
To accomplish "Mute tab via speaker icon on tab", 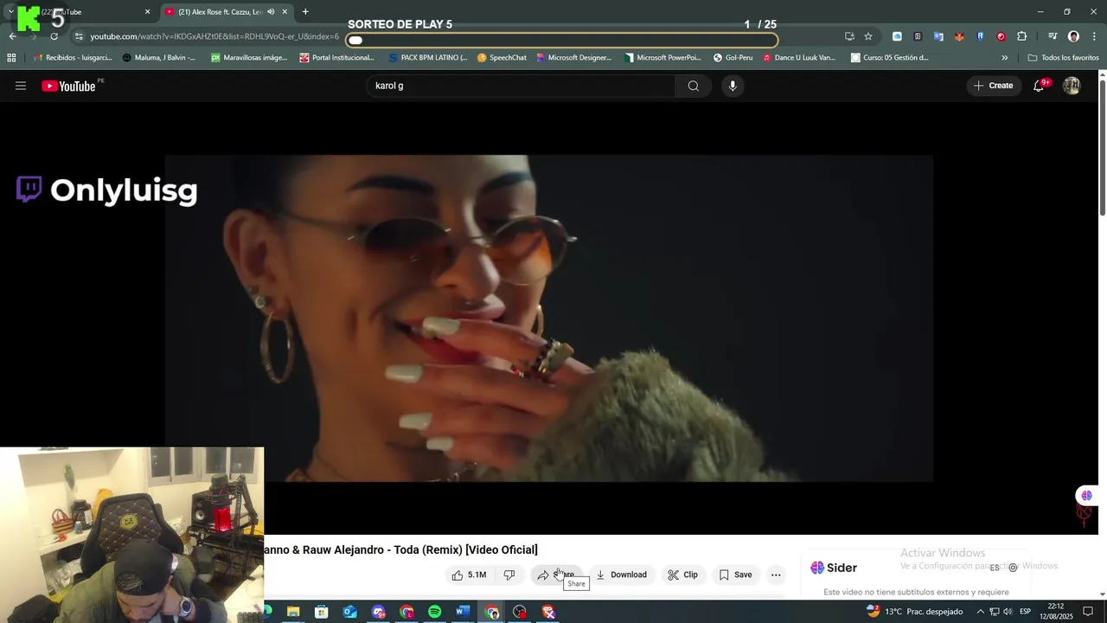I will (x=271, y=12).
